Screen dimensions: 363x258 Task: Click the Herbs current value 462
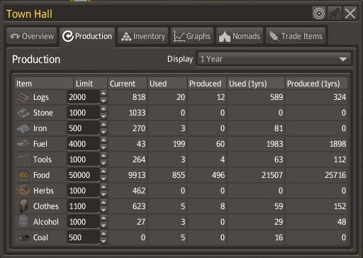pyautogui.click(x=139, y=191)
